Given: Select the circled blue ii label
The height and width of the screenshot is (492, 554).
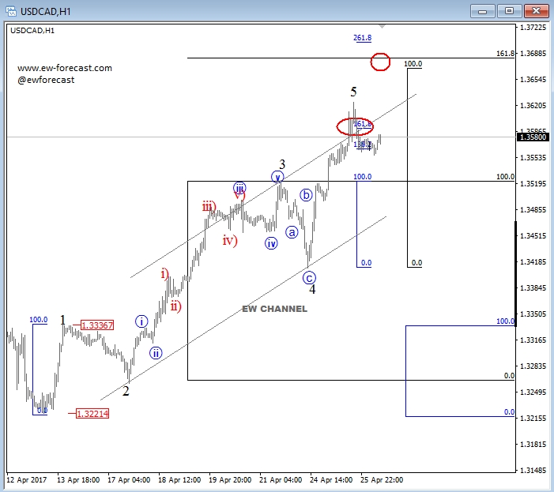Looking at the screenshot, I should (x=156, y=353).
